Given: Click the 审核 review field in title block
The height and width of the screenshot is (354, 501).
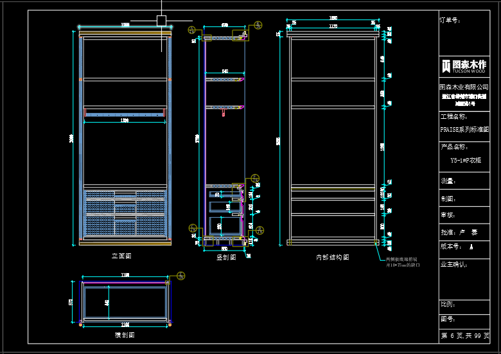Looking at the screenshot, I should [448, 215].
